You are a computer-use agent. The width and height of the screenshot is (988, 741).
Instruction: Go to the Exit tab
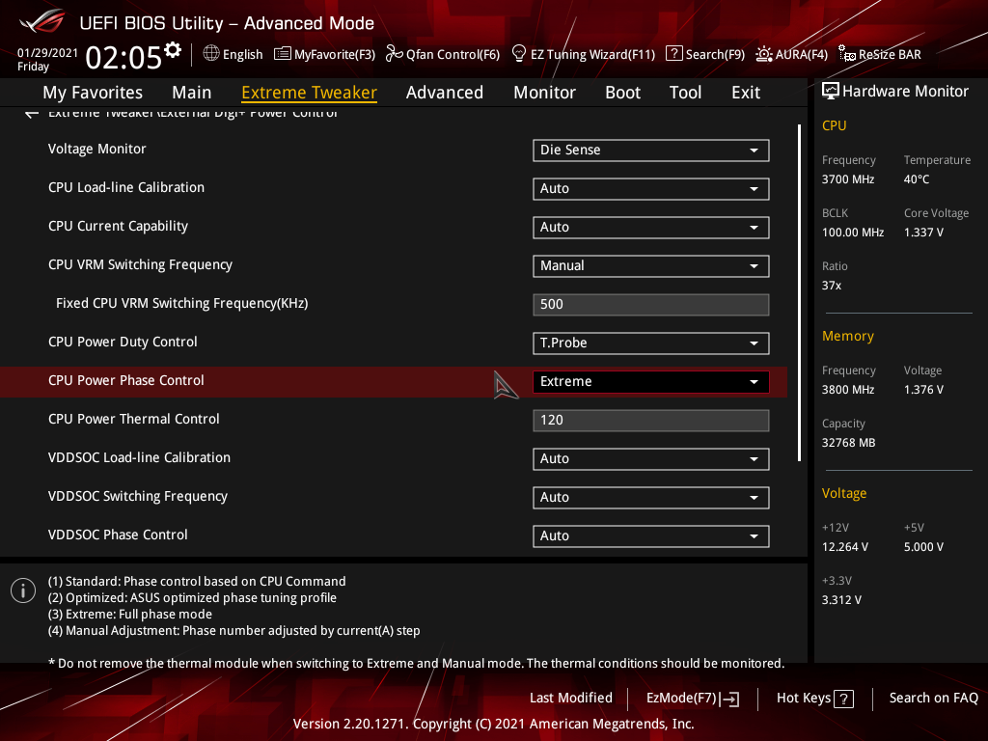click(746, 93)
